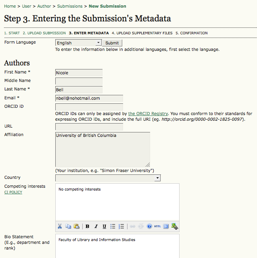This screenshot has height=258, width=257.
Task: Insert a bulleted list
Action: [113, 227]
